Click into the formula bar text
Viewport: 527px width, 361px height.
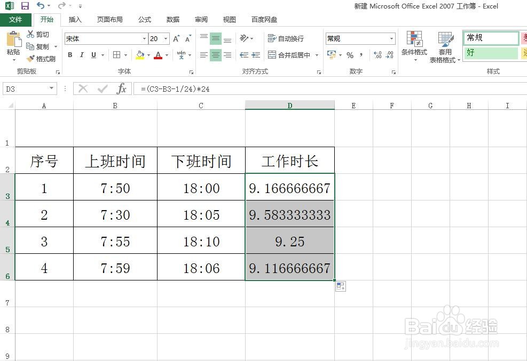[175, 89]
